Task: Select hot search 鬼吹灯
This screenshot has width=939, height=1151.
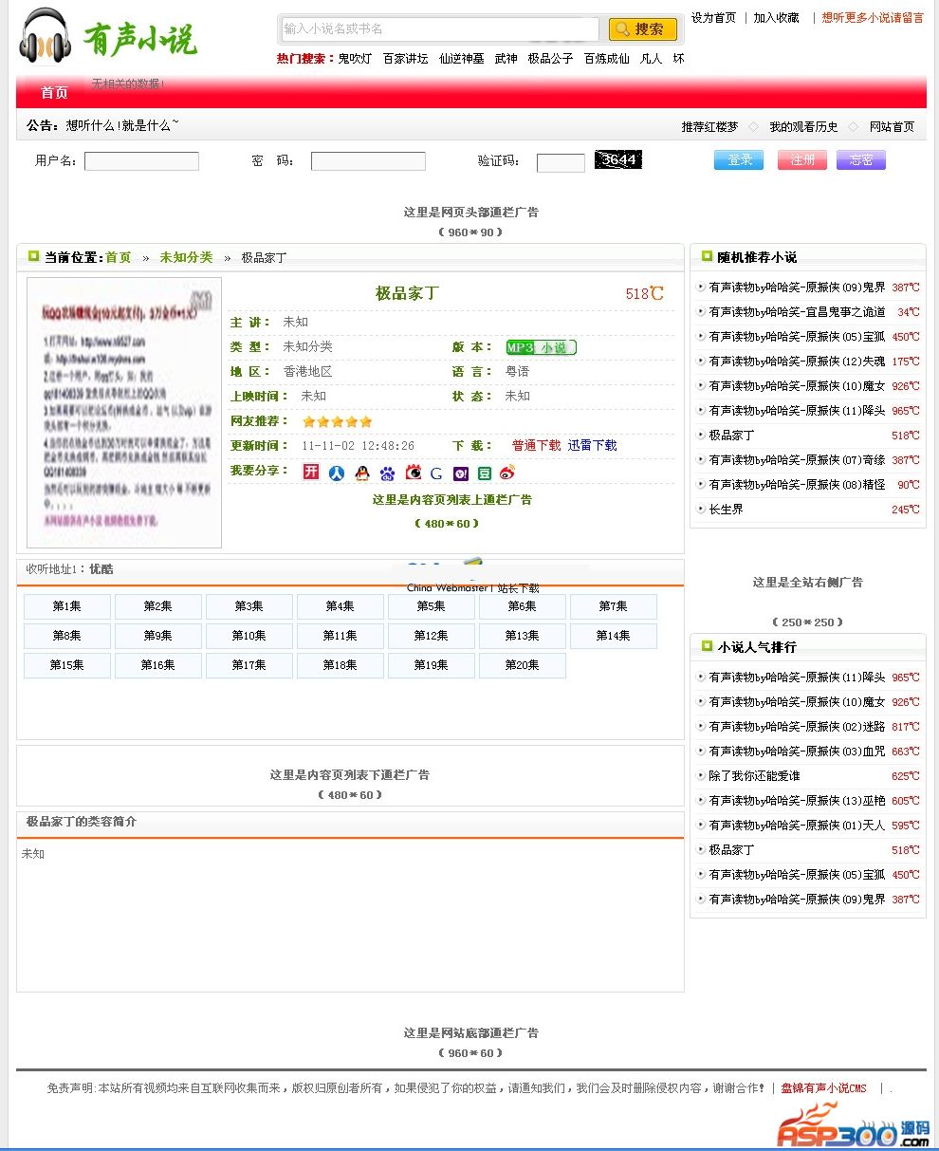Action: [x=356, y=58]
